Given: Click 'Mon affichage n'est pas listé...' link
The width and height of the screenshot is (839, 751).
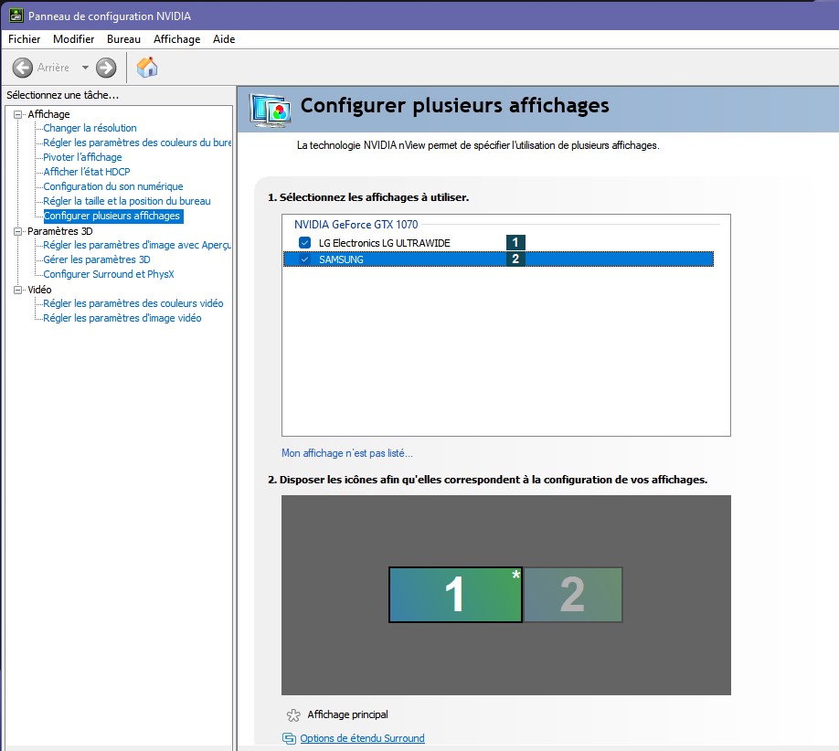Looking at the screenshot, I should (346, 453).
